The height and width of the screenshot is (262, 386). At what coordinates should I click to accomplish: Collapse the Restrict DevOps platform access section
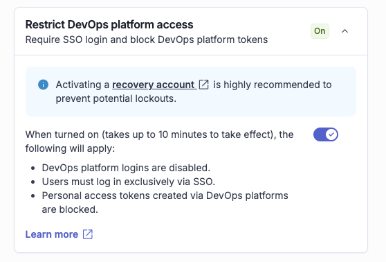pos(344,31)
